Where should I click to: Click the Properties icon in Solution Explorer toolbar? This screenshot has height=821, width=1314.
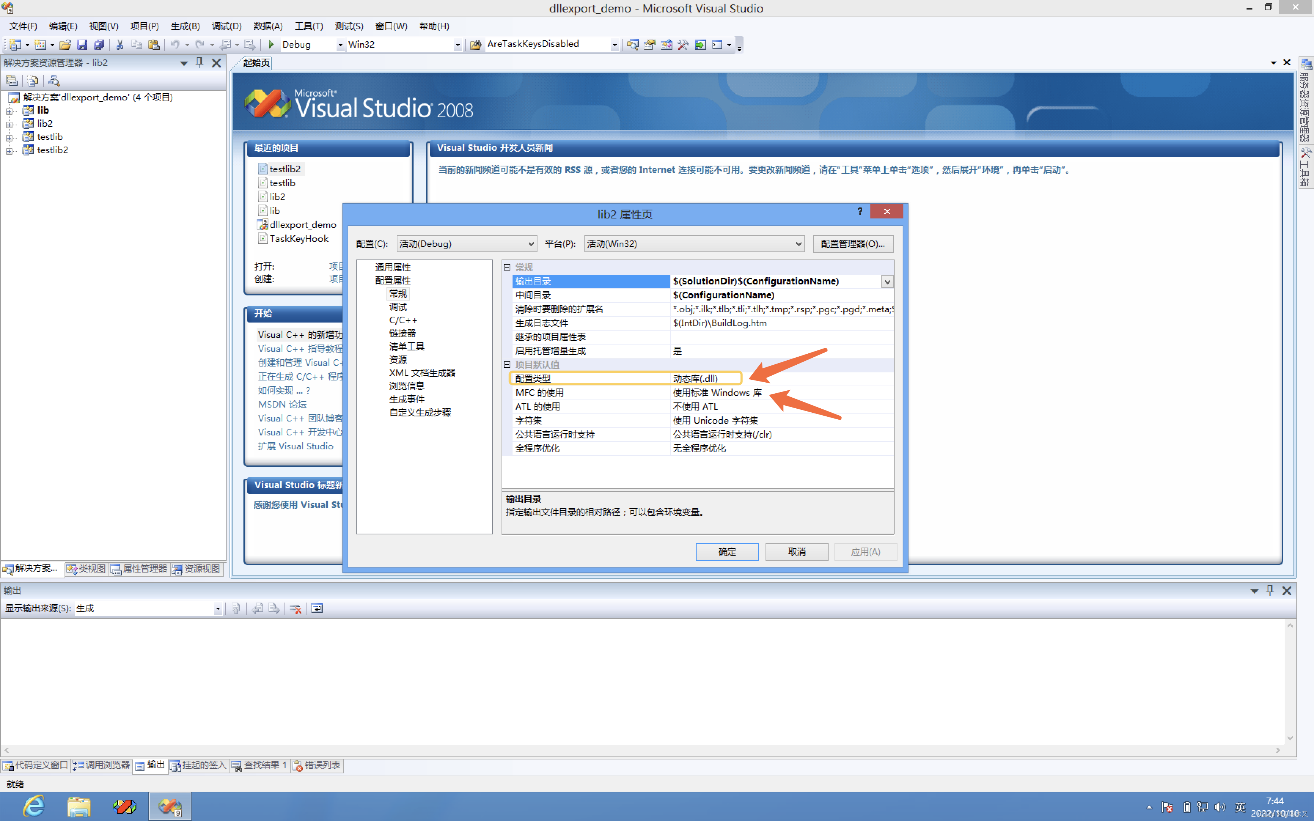coord(12,81)
